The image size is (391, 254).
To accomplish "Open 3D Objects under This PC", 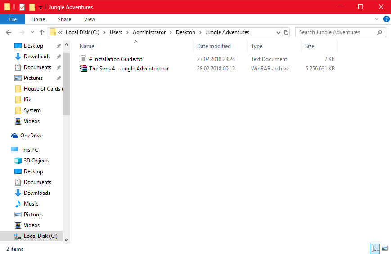I will [36, 161].
